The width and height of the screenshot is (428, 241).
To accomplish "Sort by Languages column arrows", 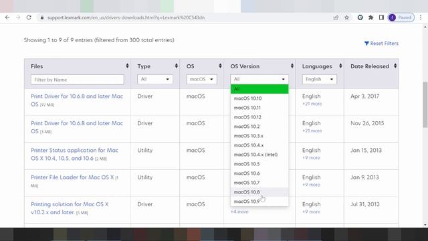I will click(x=340, y=66).
